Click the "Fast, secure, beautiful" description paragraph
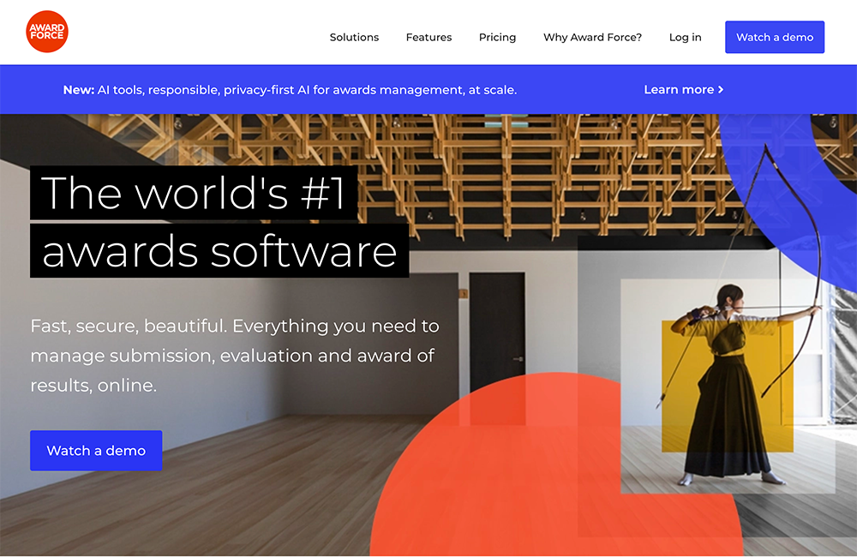This screenshot has width=857, height=557. (x=235, y=356)
